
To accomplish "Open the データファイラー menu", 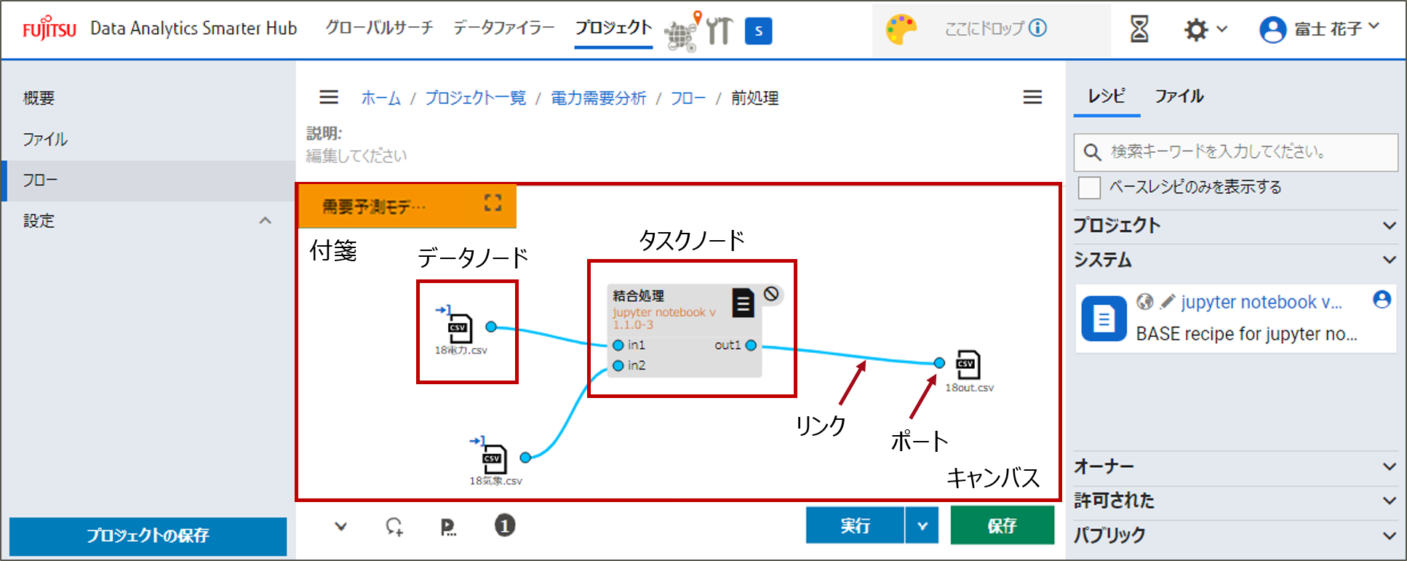I will 503,28.
